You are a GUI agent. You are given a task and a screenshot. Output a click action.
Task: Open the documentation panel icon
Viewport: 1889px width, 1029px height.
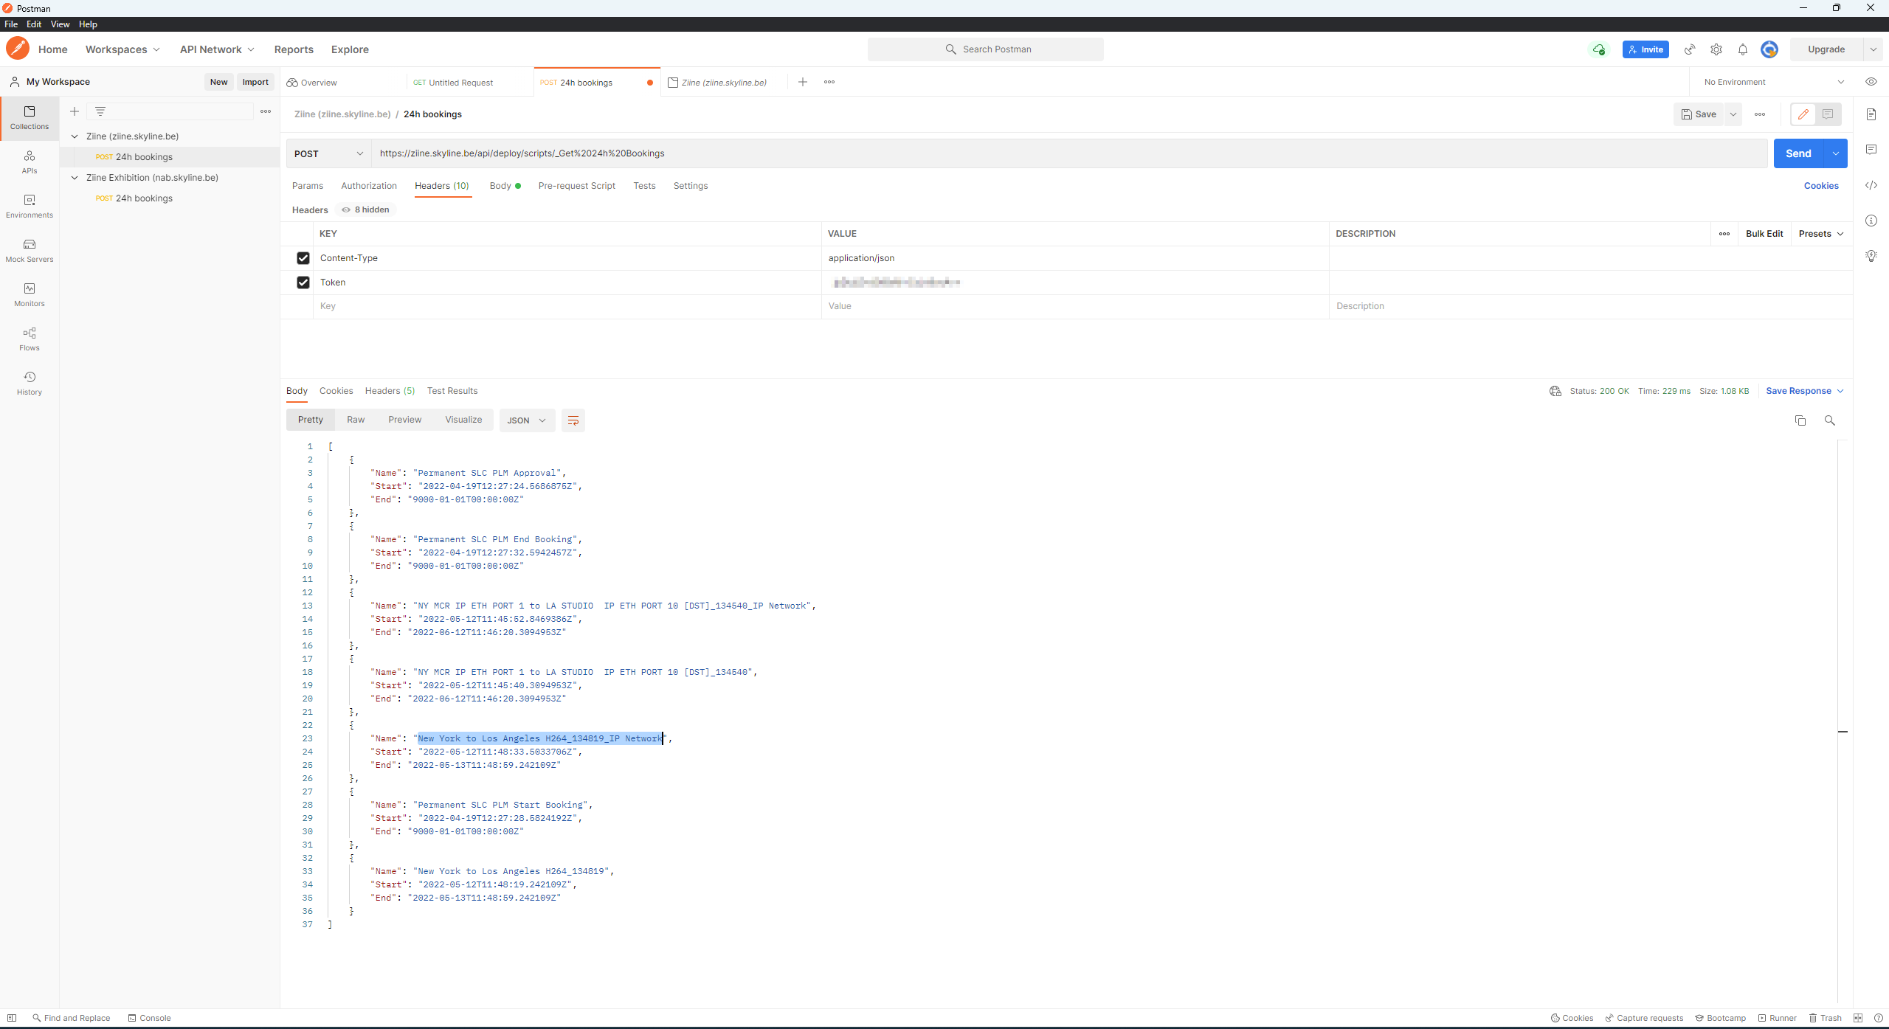1871,114
